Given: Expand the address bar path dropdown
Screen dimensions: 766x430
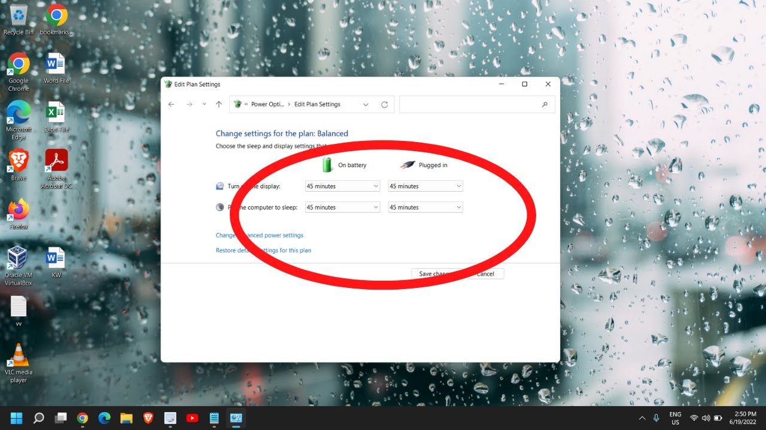Looking at the screenshot, I should pos(366,105).
